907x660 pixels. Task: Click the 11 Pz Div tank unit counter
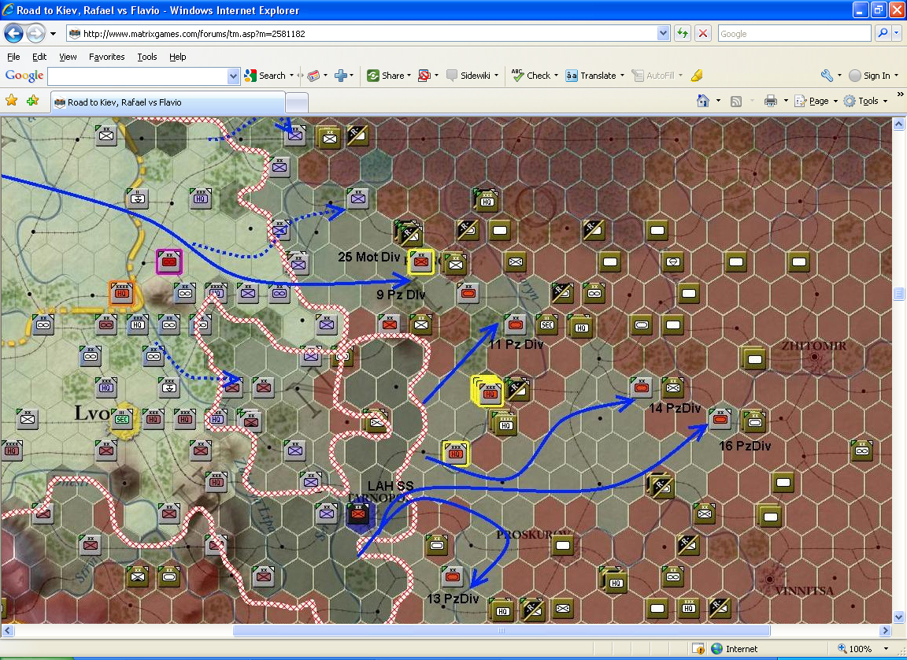click(514, 324)
